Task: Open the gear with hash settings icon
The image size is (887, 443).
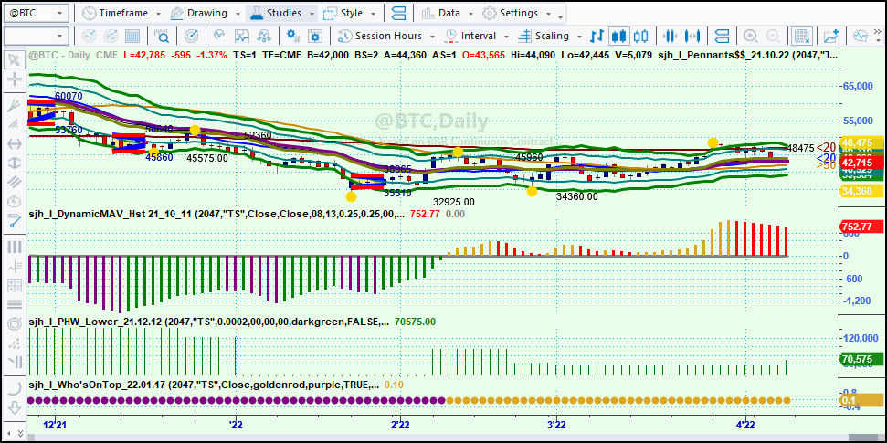Action: tap(293, 37)
